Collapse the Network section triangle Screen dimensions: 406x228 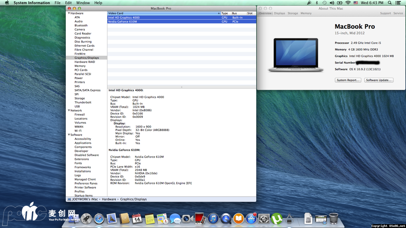click(69, 111)
